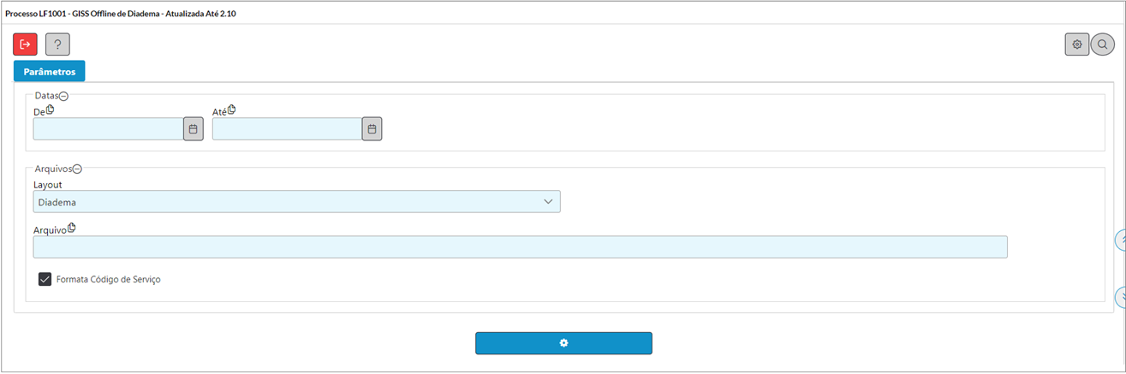Click the upper circular arrow at right edge
This screenshot has height=374, width=1126.
click(1120, 240)
